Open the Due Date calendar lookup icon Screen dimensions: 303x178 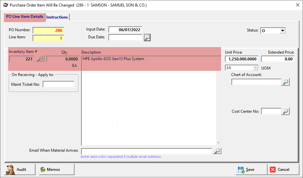coord(147,37)
